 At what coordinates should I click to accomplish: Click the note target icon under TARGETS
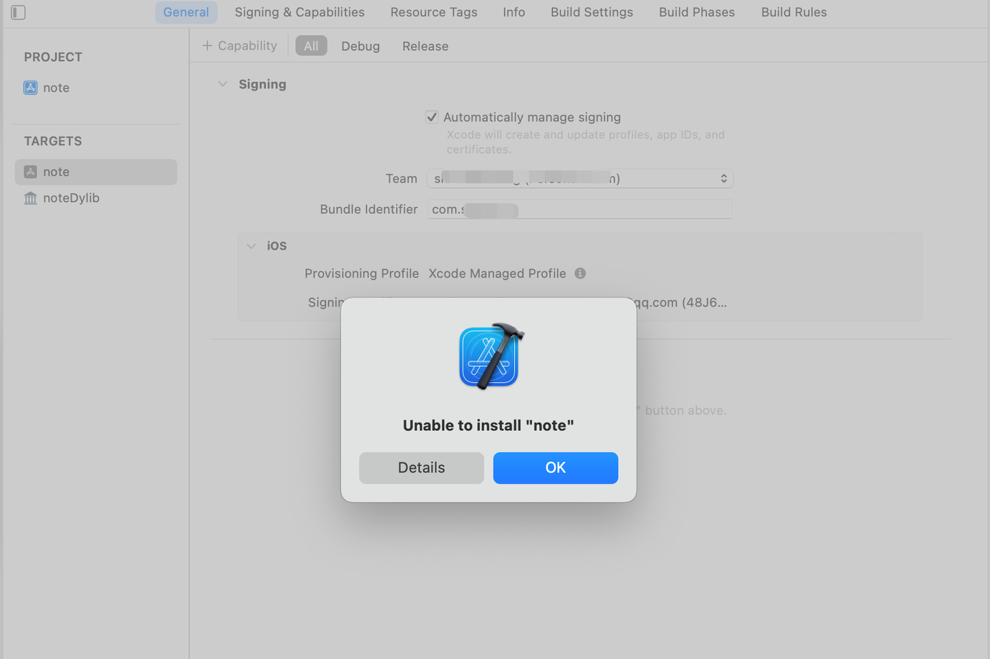[x=30, y=171]
